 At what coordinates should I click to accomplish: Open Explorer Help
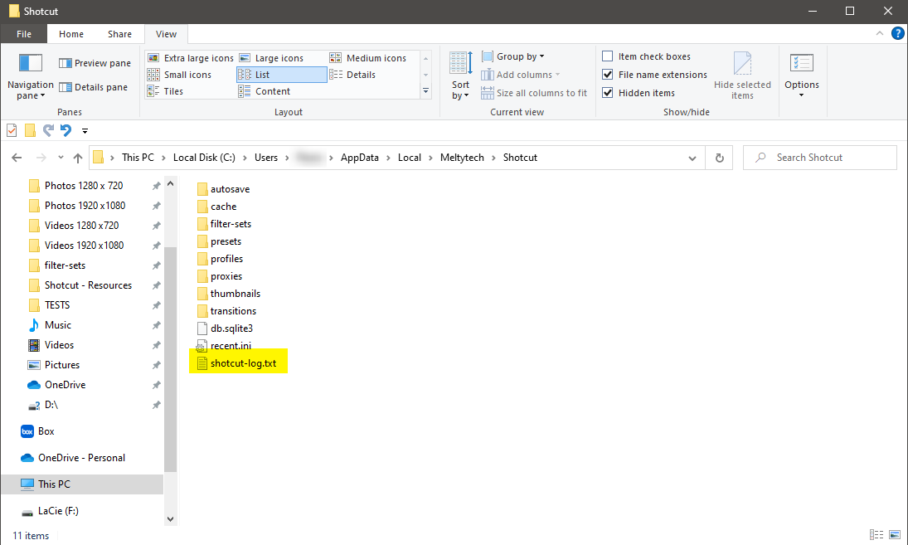click(x=897, y=33)
